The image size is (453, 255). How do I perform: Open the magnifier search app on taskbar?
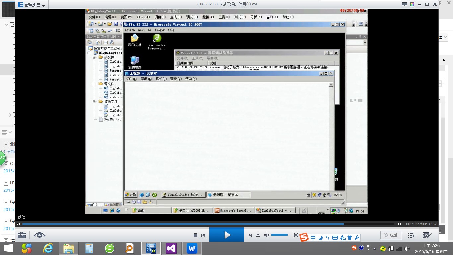(x=130, y=248)
